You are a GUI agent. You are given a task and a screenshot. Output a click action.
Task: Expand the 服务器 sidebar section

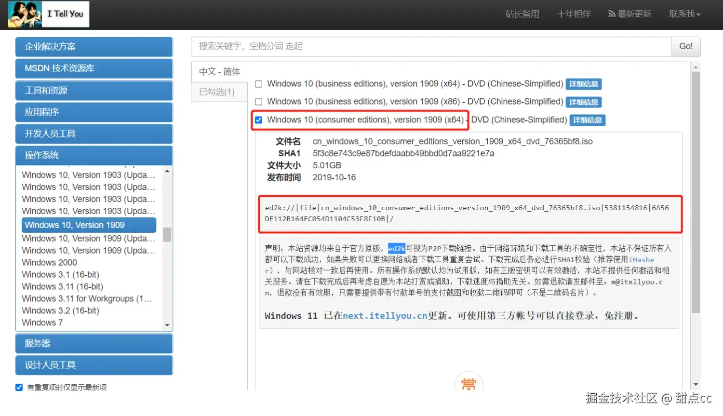[x=94, y=343]
